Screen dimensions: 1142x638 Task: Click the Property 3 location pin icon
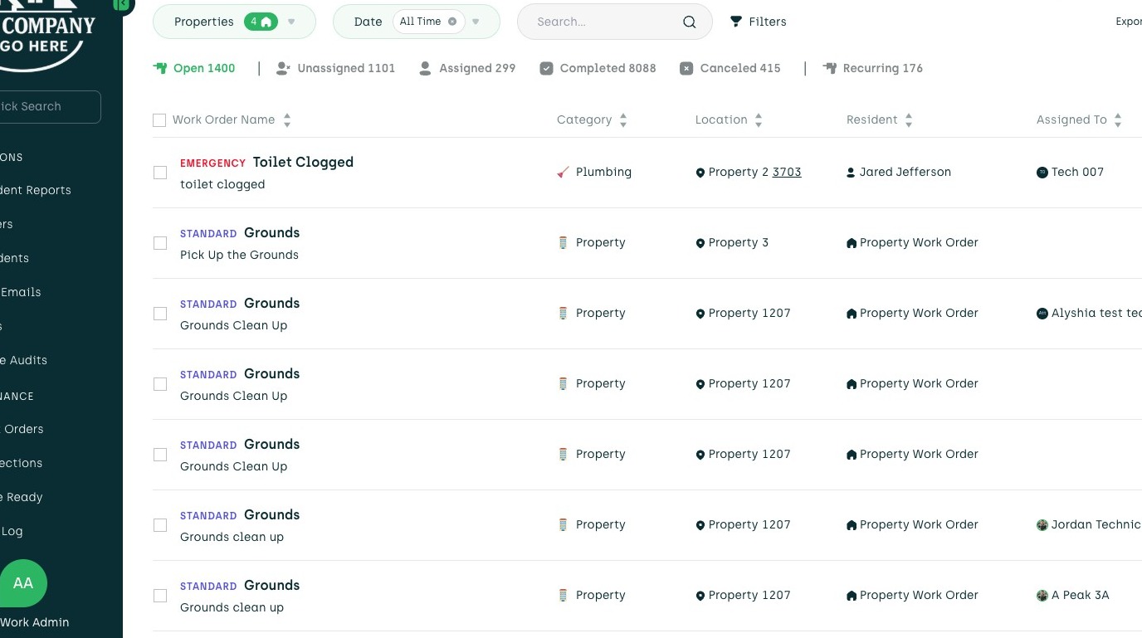(700, 243)
